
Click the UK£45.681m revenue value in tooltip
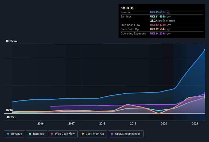click(158, 12)
